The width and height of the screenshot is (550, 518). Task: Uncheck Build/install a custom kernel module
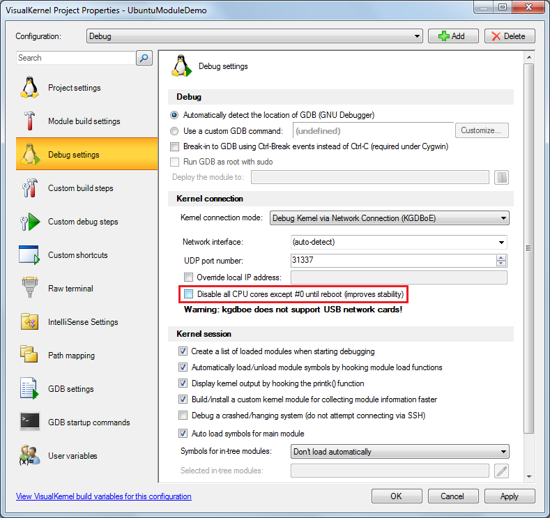pos(183,399)
